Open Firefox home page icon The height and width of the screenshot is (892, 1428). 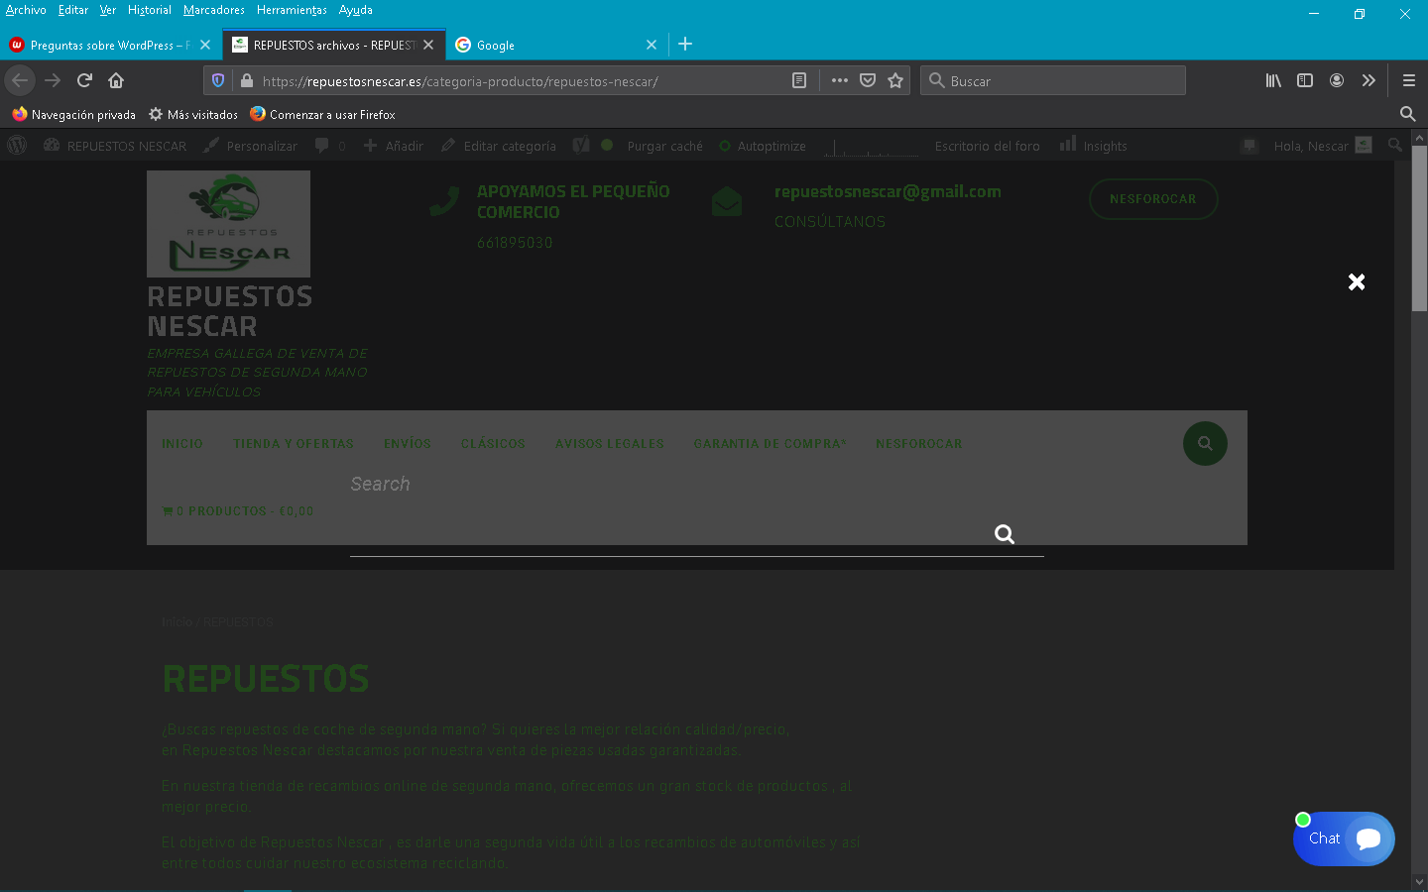(x=116, y=80)
